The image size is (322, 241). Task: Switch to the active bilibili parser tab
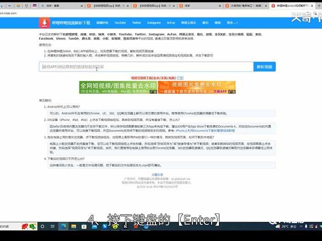coord(292,6)
